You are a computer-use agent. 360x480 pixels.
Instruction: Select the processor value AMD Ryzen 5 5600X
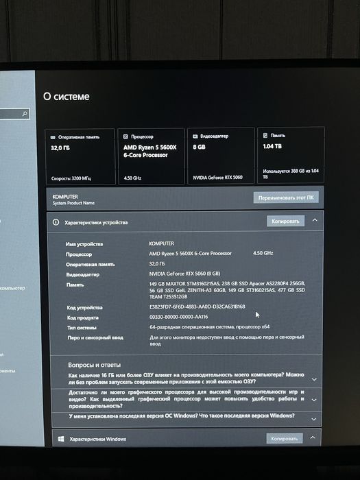[191, 254]
